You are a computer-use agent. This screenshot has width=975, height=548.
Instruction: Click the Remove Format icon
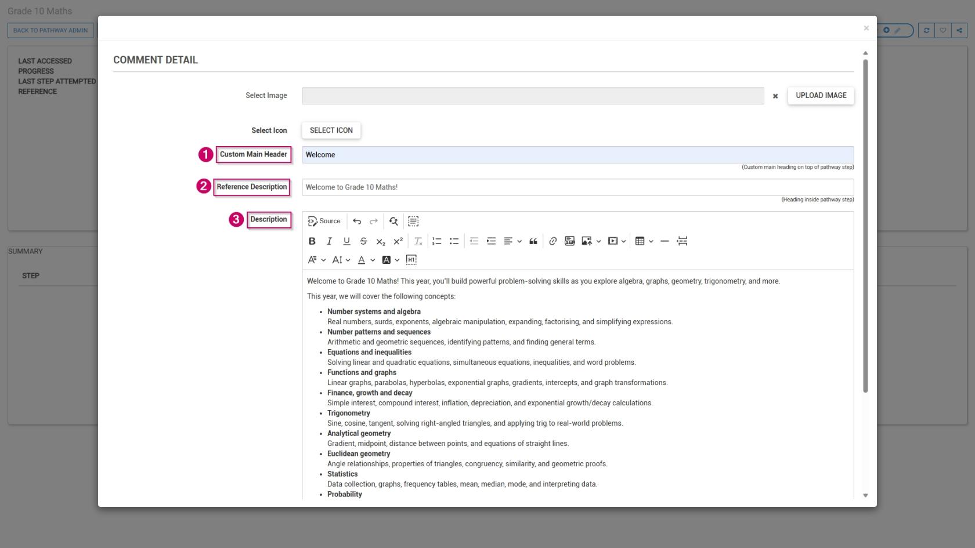[x=418, y=241]
